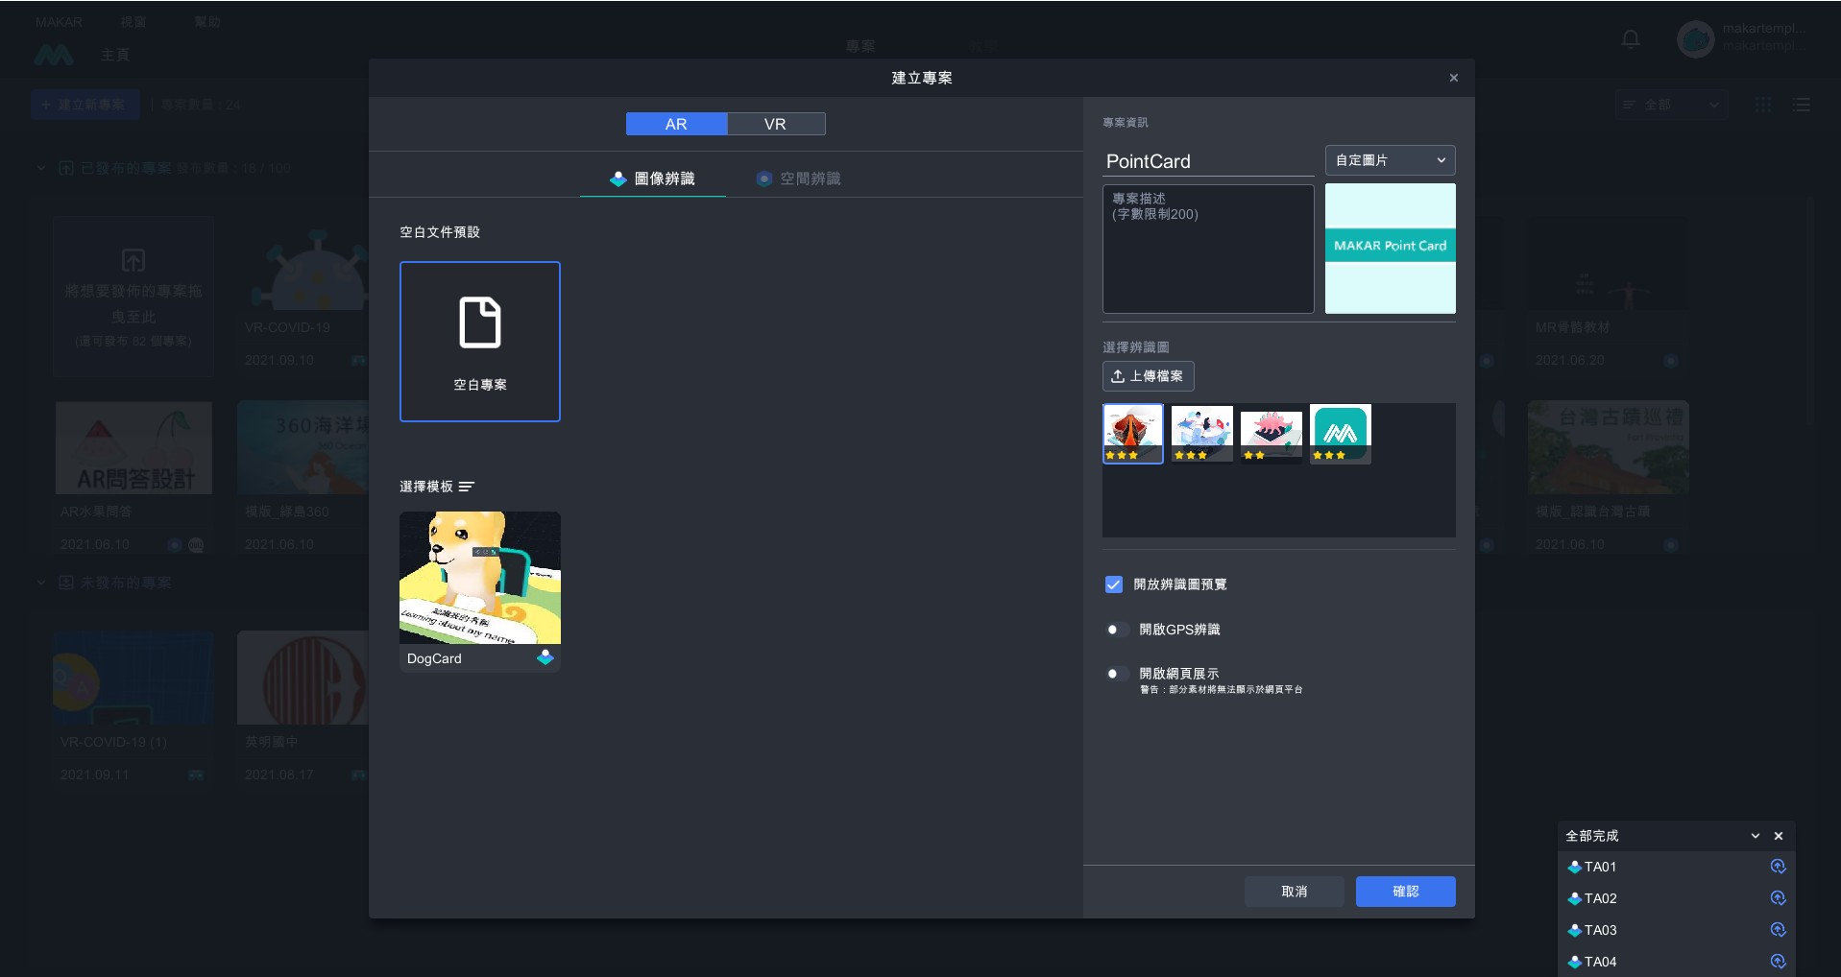This screenshot has height=977, width=1841.
Task: Open the 空間辨識 spatial recognition tab
Action: tap(799, 179)
